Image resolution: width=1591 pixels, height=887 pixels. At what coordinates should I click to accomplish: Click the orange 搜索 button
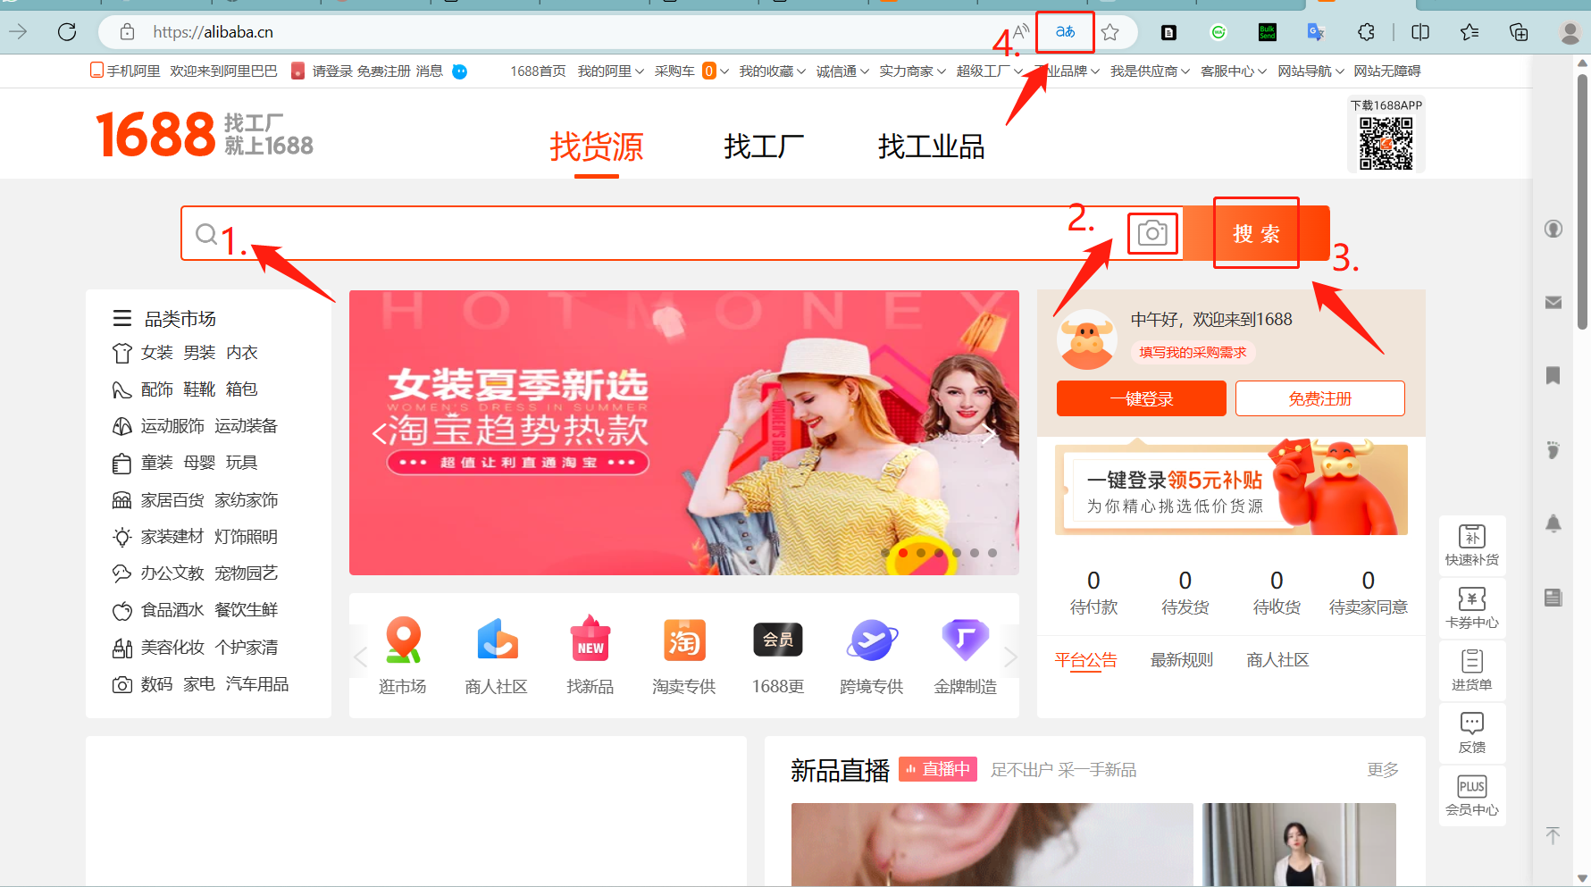pyautogui.click(x=1256, y=234)
